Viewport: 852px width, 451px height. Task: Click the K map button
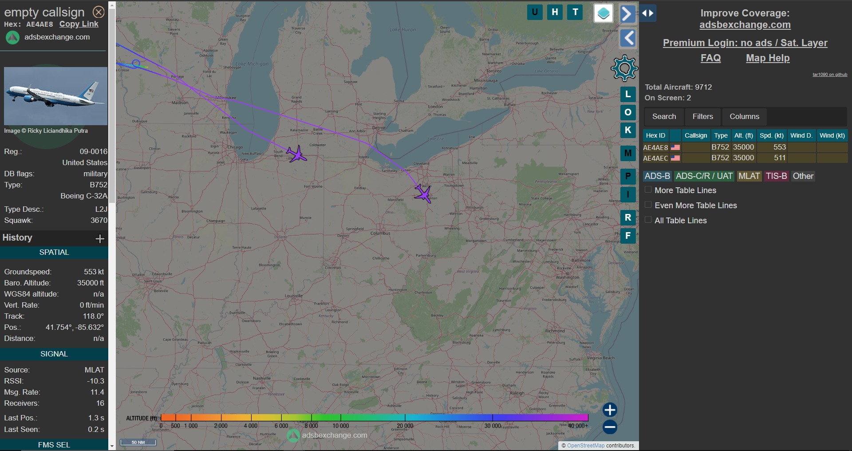pyautogui.click(x=628, y=130)
